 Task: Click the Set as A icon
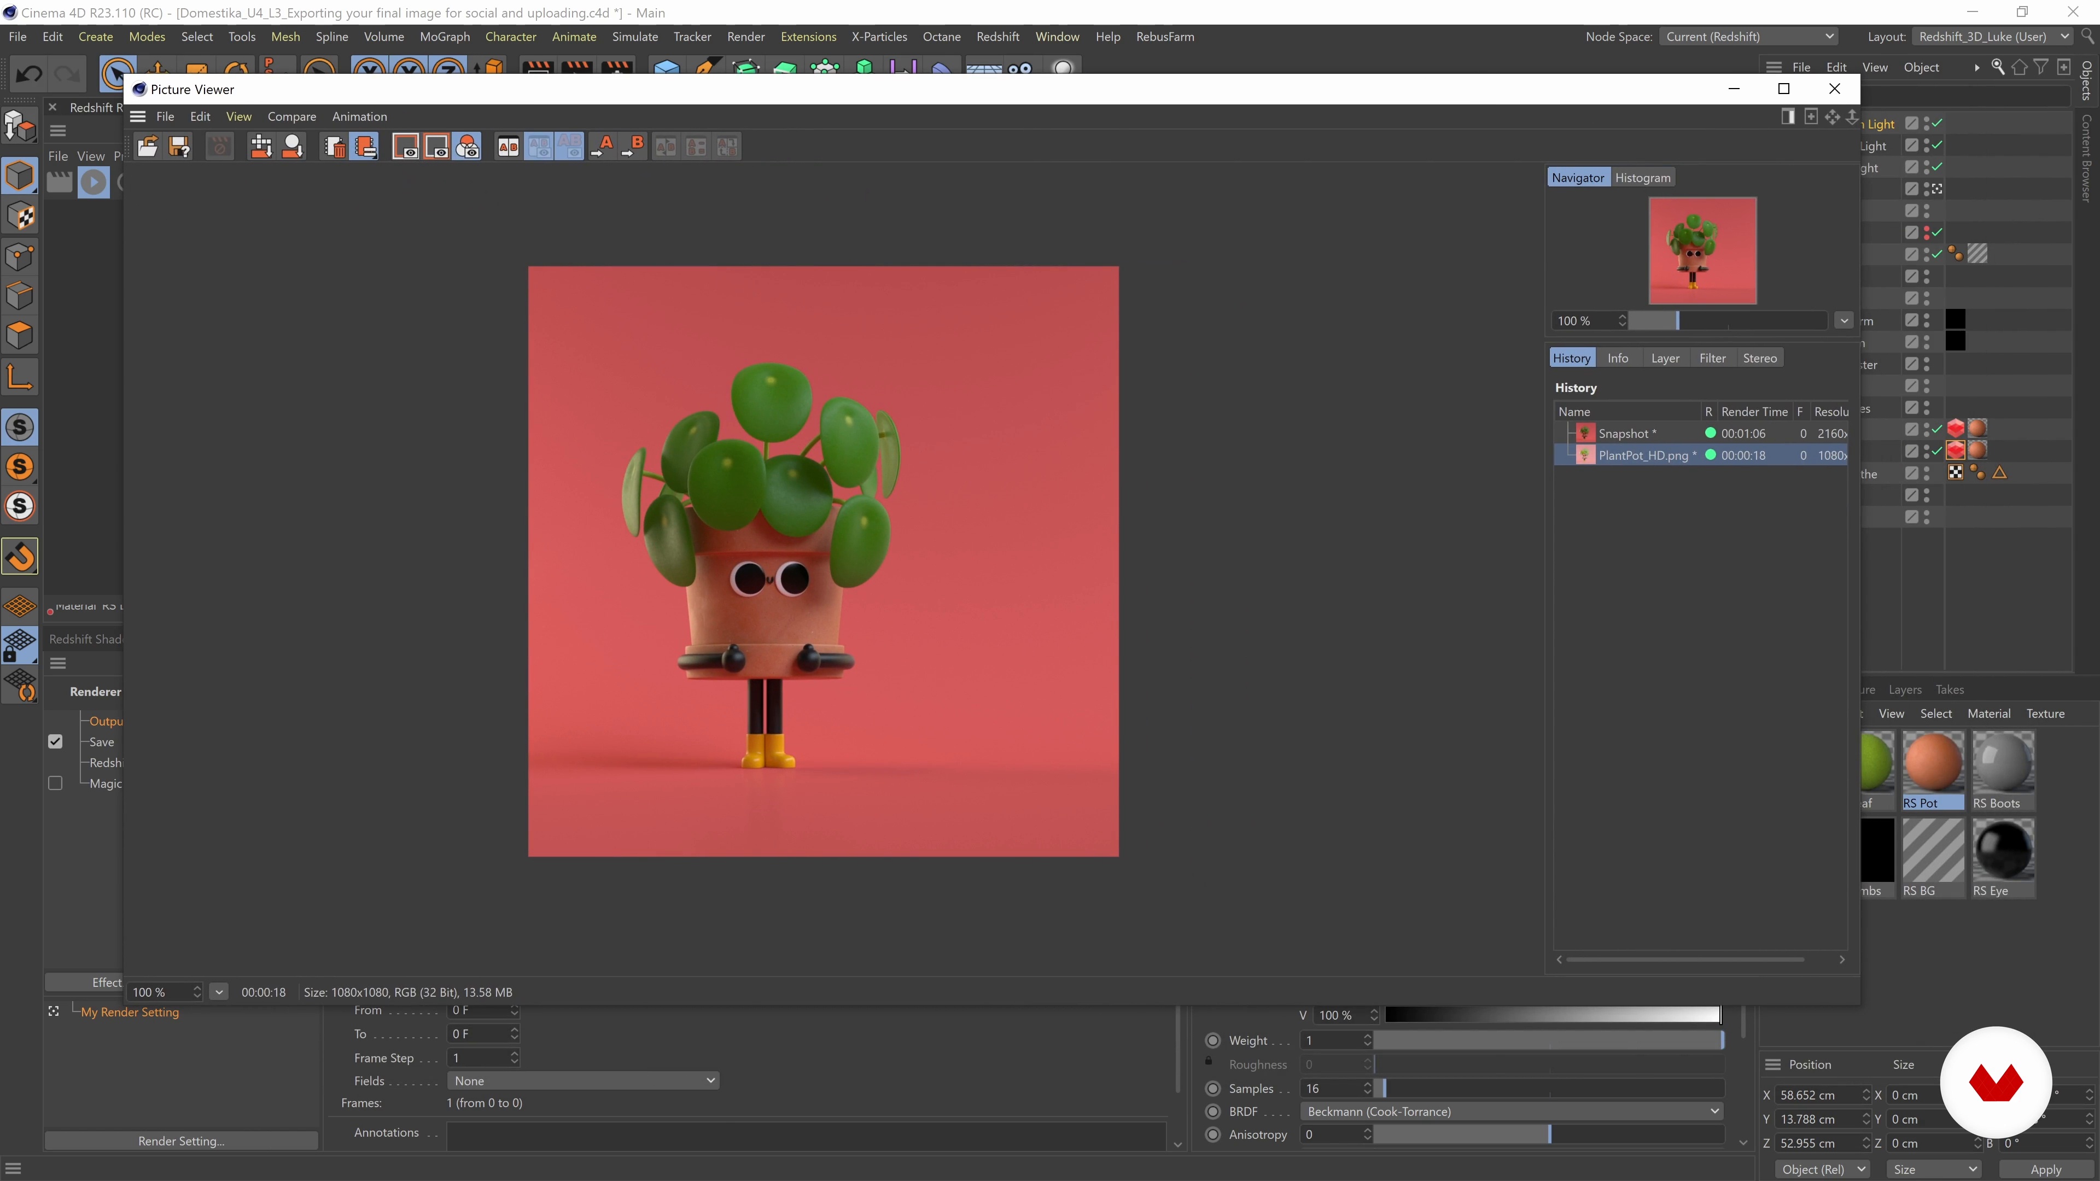click(602, 147)
